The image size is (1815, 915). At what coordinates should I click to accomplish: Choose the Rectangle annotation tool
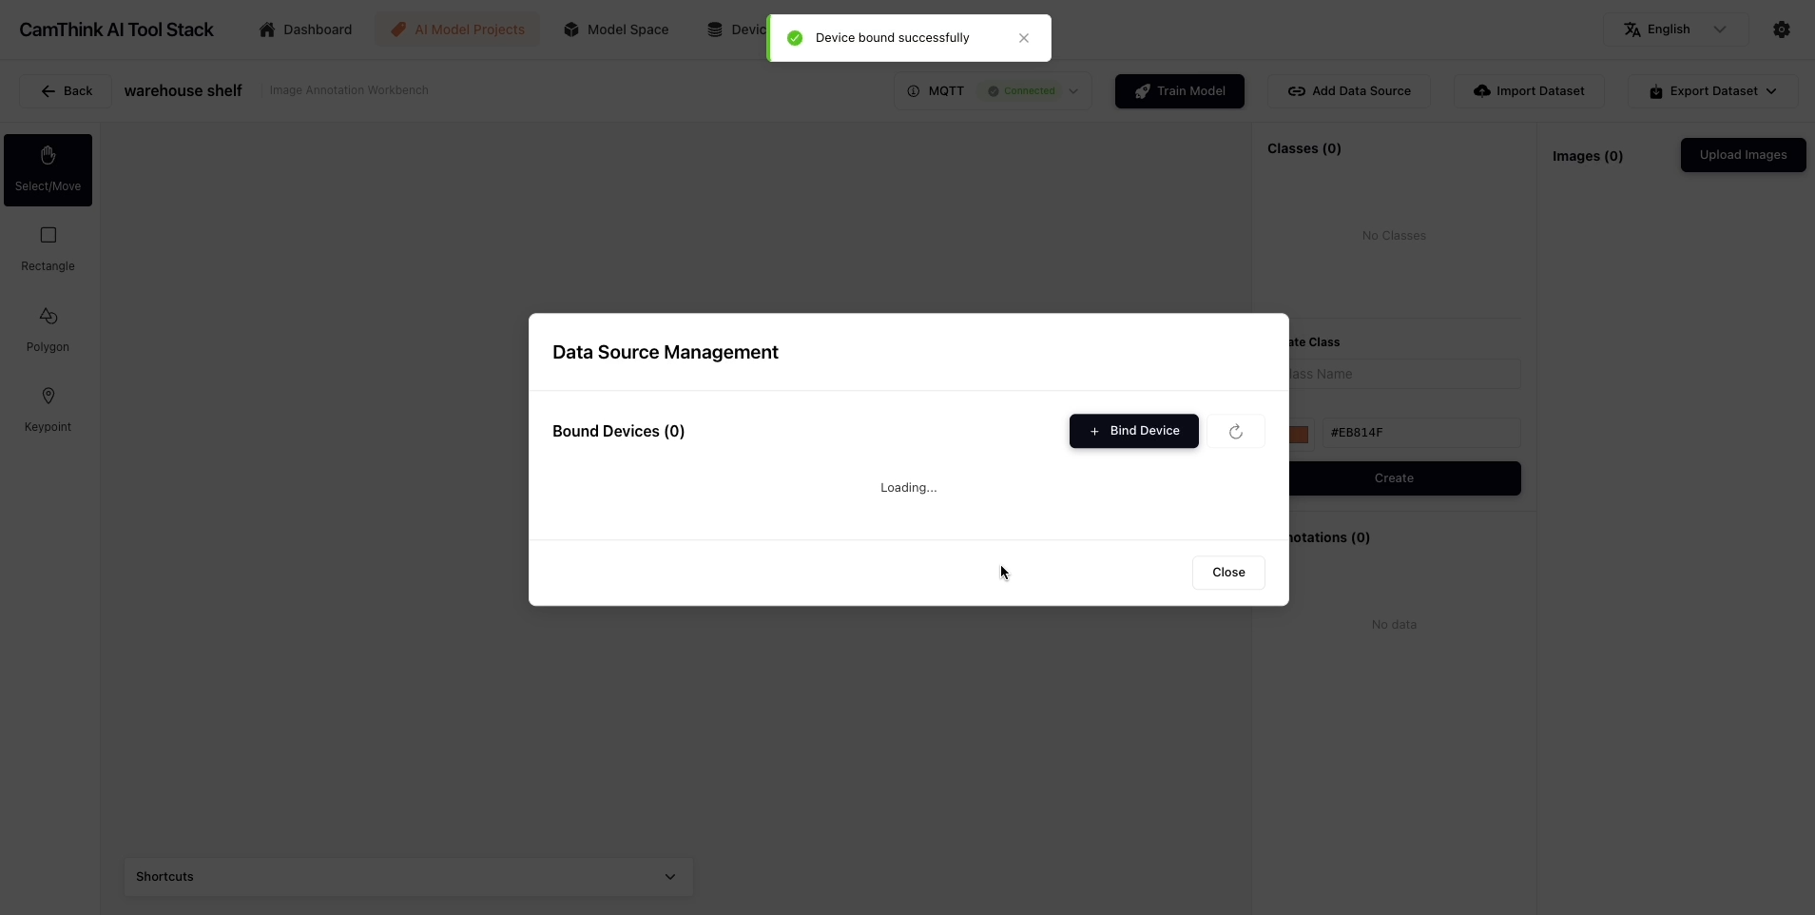pos(48,248)
